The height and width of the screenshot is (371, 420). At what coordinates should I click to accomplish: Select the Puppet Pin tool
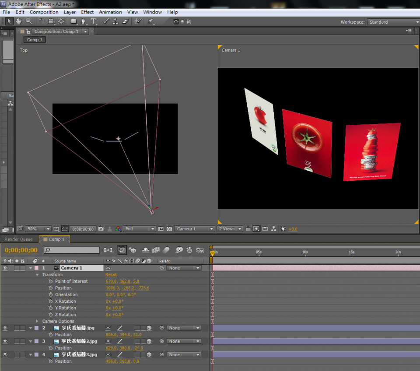click(151, 21)
